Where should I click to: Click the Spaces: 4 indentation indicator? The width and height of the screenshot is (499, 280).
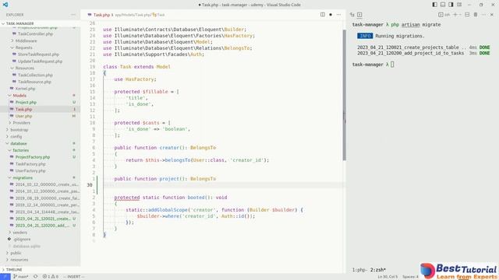pos(410,277)
